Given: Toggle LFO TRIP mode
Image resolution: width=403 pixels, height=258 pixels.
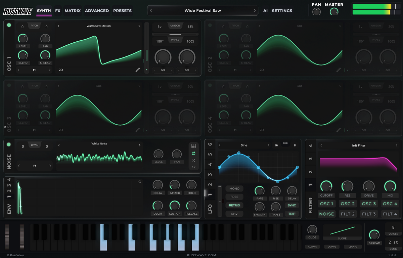Looking at the screenshot, I should pyautogui.click(x=292, y=214).
